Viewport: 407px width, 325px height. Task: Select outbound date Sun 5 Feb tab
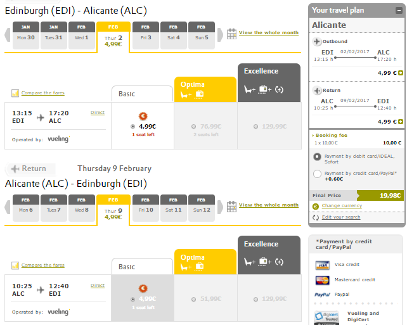point(202,35)
